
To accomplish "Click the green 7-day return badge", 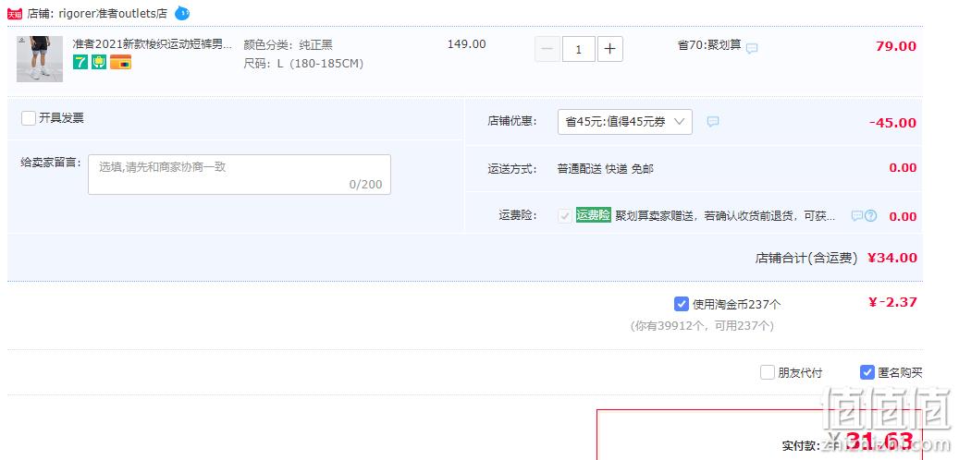I will coord(80,62).
